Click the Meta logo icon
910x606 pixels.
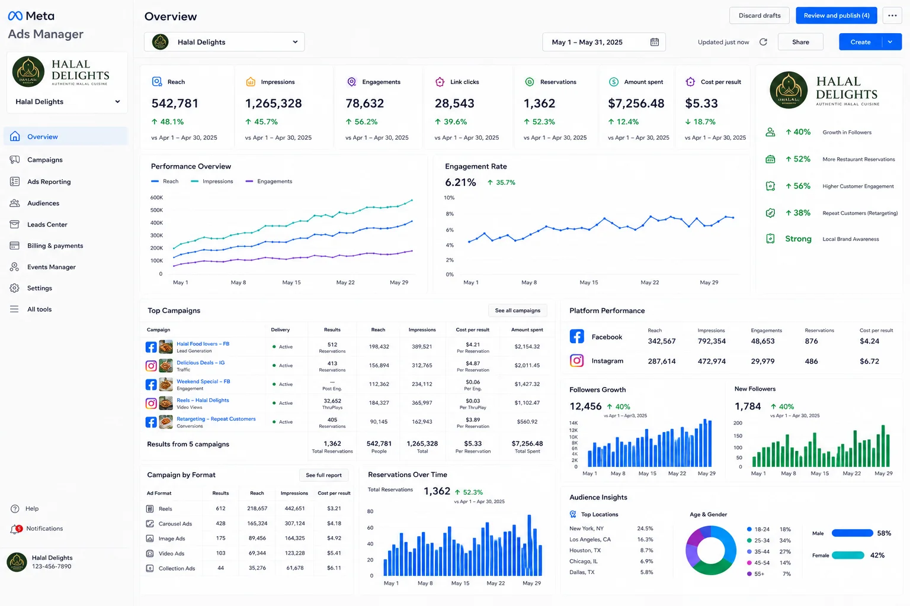pyautogui.click(x=15, y=16)
